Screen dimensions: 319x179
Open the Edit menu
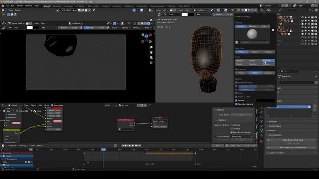pos(13,6)
